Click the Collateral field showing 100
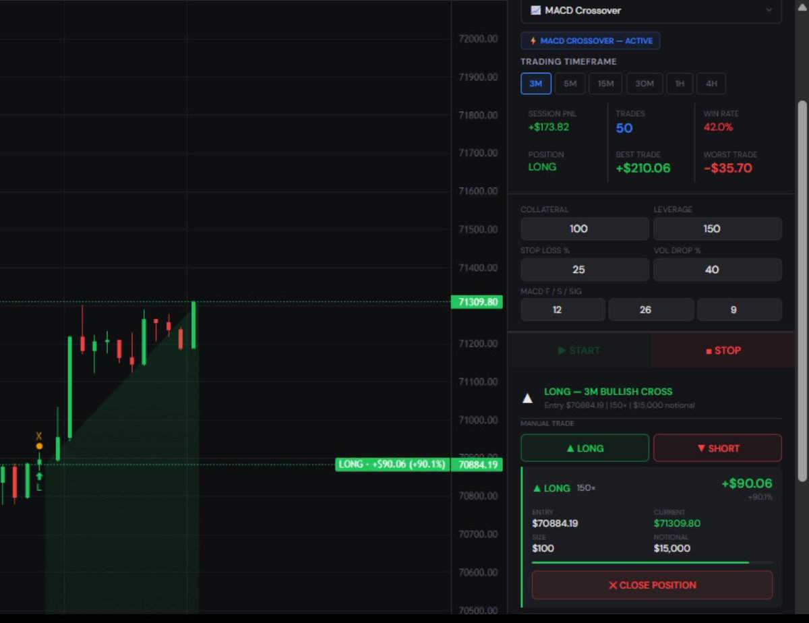The height and width of the screenshot is (623, 809). [585, 229]
